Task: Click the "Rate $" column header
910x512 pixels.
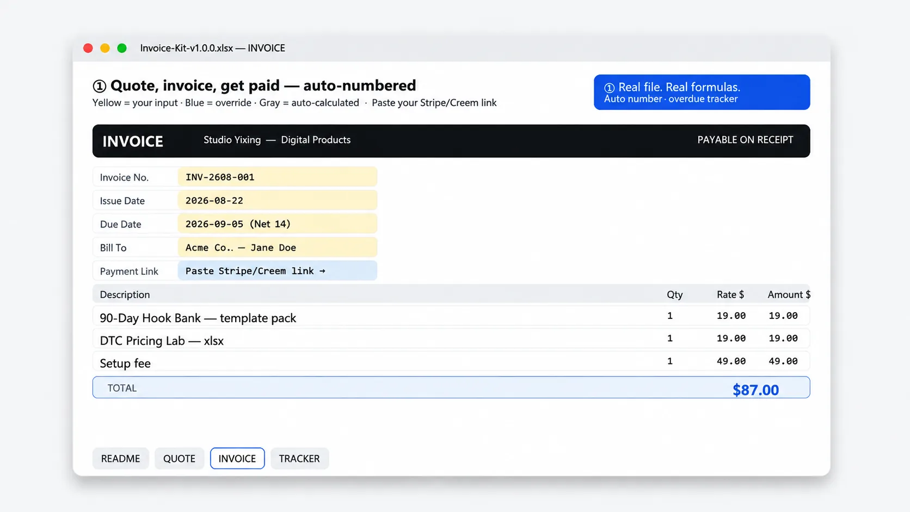Action: (x=730, y=294)
